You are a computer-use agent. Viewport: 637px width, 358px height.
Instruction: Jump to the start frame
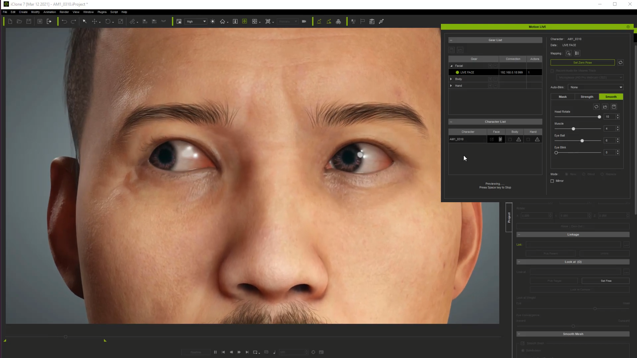click(x=223, y=352)
